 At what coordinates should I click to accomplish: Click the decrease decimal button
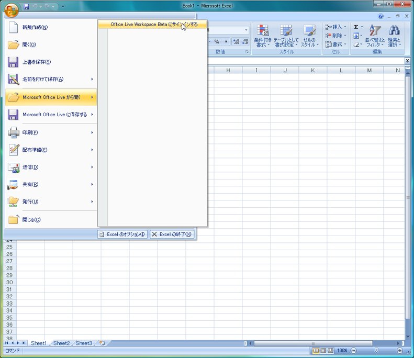[245, 42]
